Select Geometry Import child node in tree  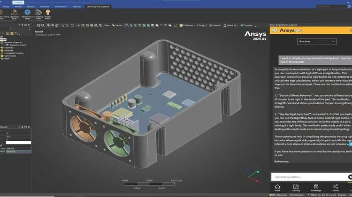(x=18, y=45)
